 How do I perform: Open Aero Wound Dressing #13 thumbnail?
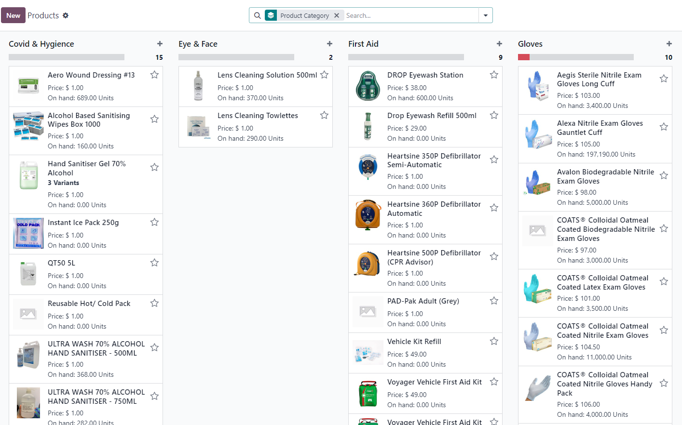28,86
